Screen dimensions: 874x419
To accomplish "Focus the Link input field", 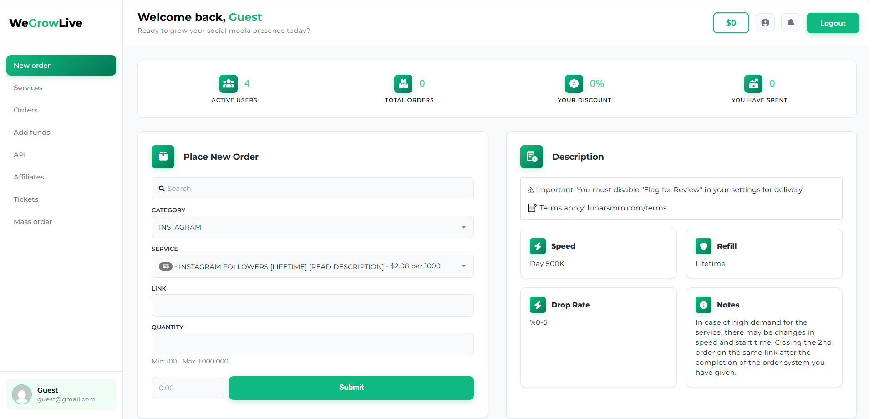I will tap(312, 306).
